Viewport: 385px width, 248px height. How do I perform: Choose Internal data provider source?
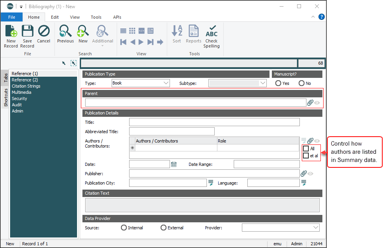tap(124, 228)
